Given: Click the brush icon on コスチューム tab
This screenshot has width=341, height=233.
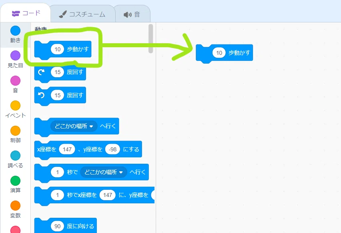Looking at the screenshot, I should pos(63,14).
